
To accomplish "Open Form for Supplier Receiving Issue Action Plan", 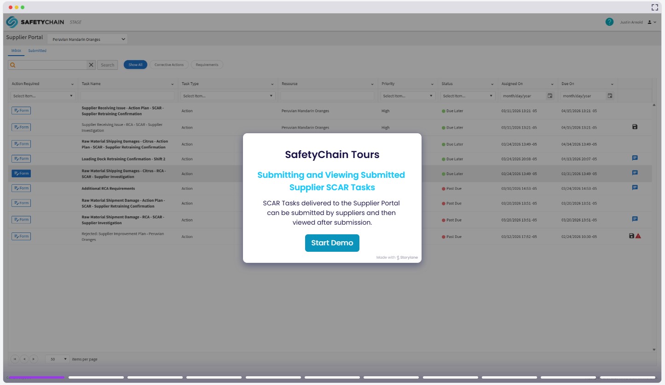I will tap(21, 111).
